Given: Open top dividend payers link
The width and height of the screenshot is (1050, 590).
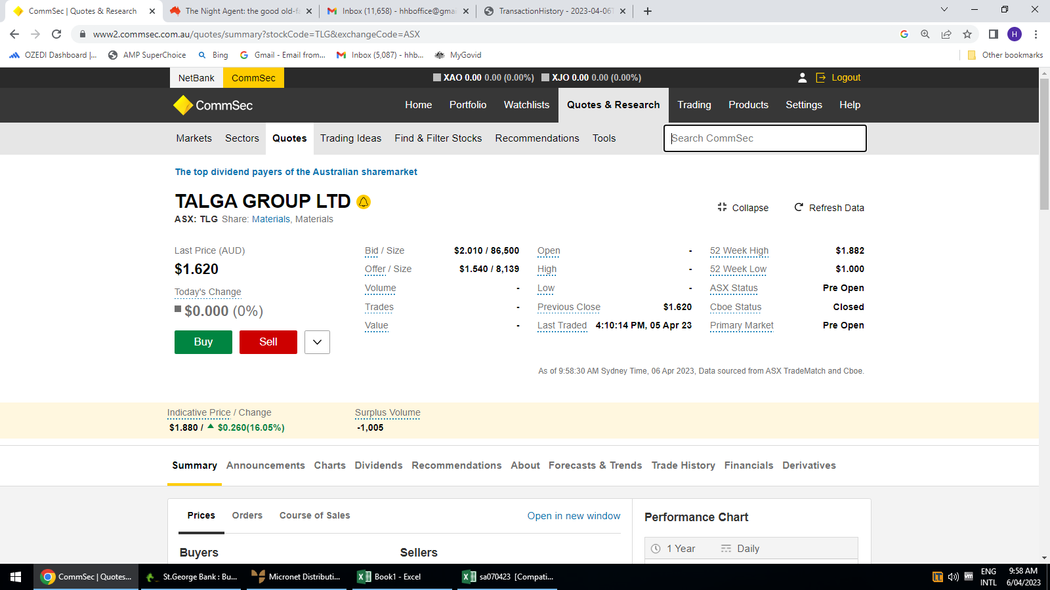Looking at the screenshot, I should [x=296, y=172].
